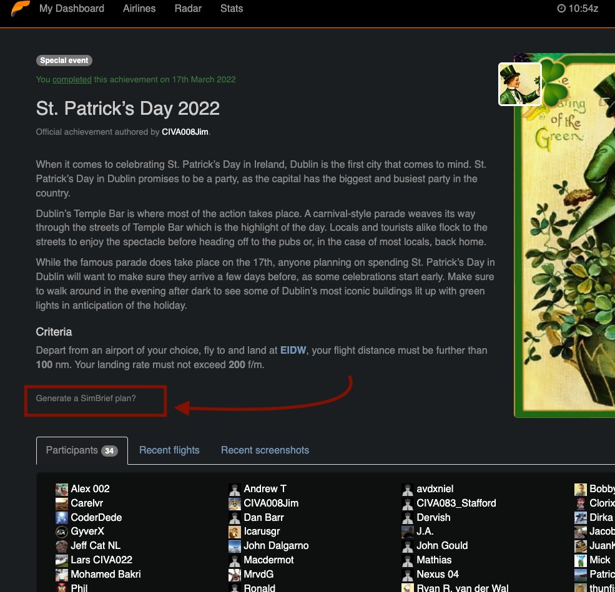Click Mick's avatar icon
The width and height of the screenshot is (615, 592).
(x=581, y=560)
